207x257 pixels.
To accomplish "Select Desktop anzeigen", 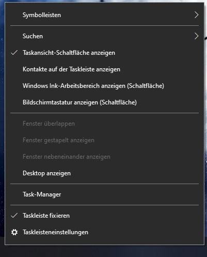I will pyautogui.click(x=104, y=173).
